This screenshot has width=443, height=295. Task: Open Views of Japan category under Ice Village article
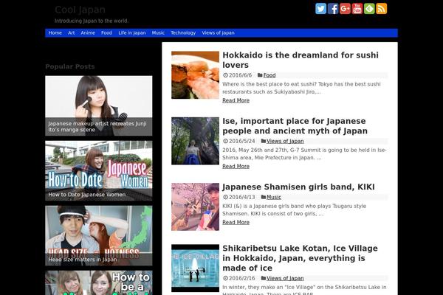click(285, 278)
